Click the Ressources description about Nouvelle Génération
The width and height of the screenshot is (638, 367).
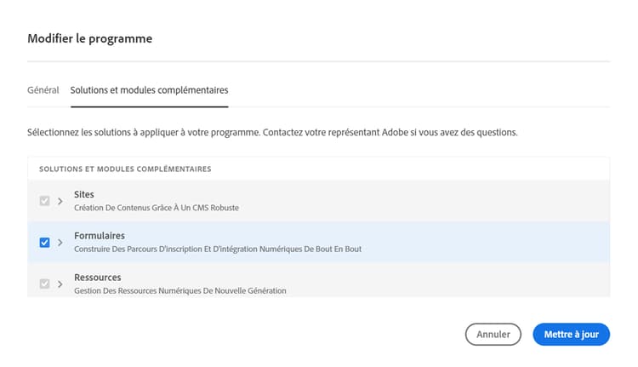179,290
